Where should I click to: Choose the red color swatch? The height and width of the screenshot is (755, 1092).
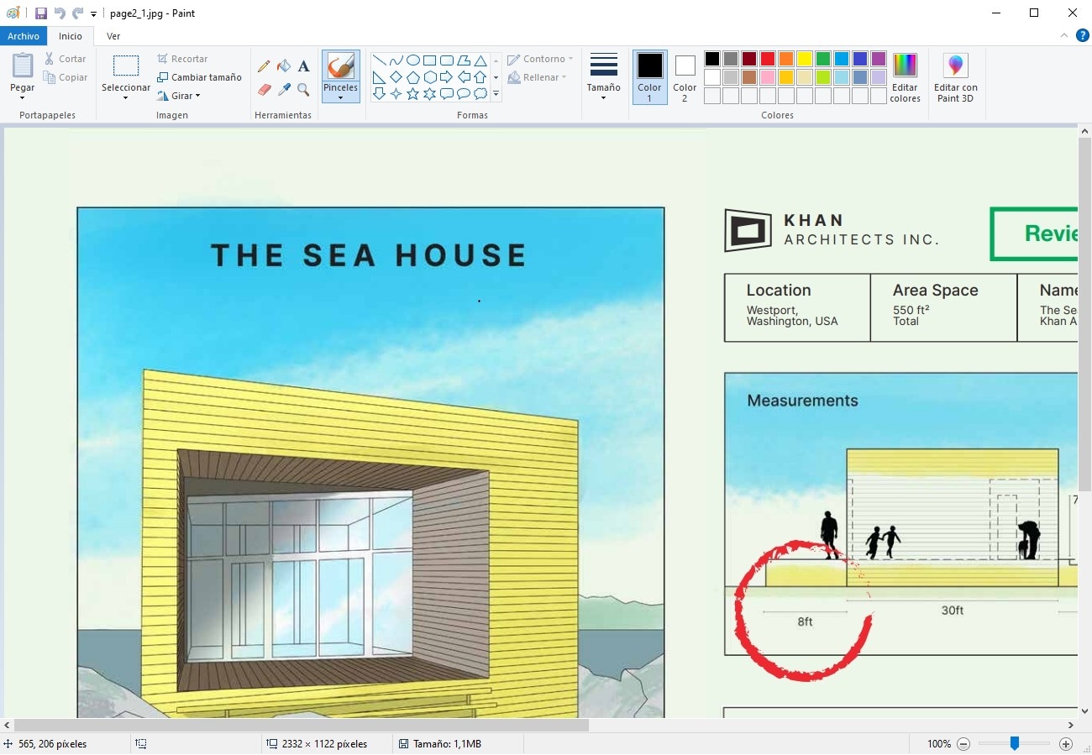pos(768,59)
